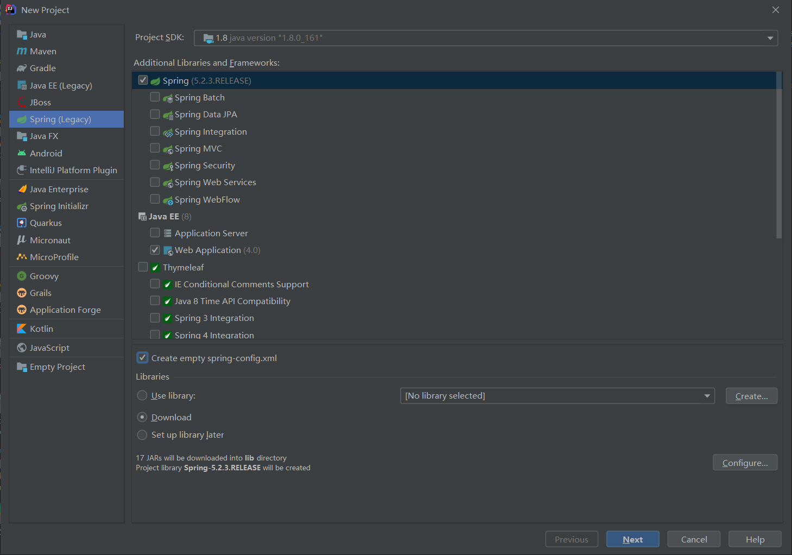Choose the Quarkus icon
792x555 pixels.
(22, 223)
